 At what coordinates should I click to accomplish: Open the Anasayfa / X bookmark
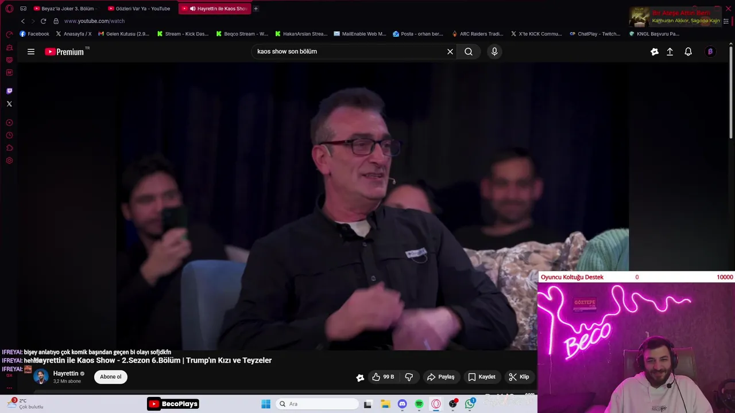pyautogui.click(x=73, y=34)
